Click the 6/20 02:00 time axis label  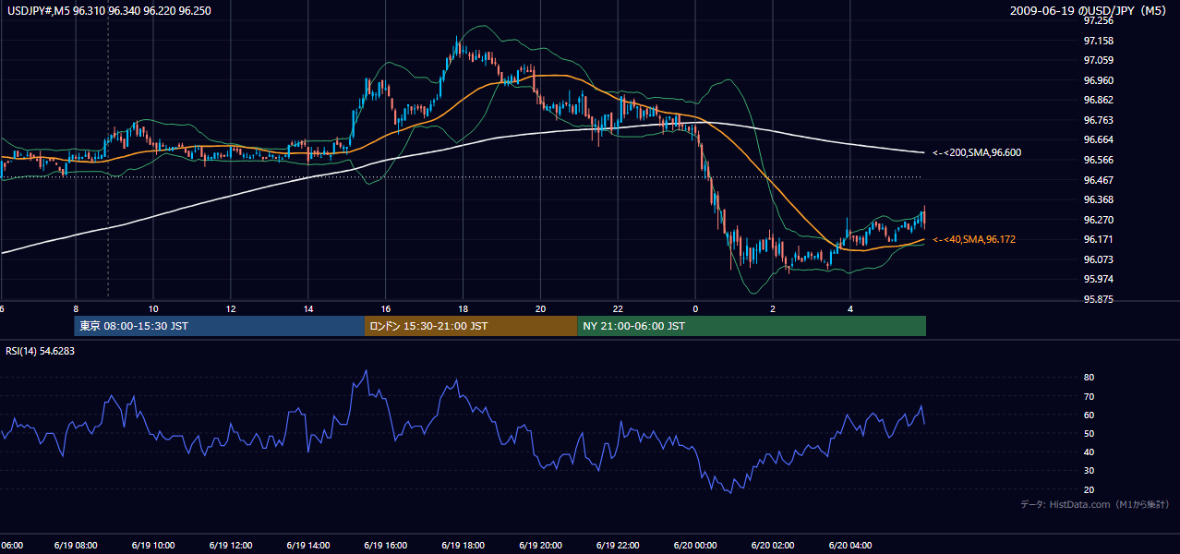click(x=773, y=546)
